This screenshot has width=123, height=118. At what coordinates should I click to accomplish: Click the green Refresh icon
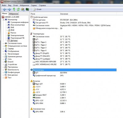[18, 9]
